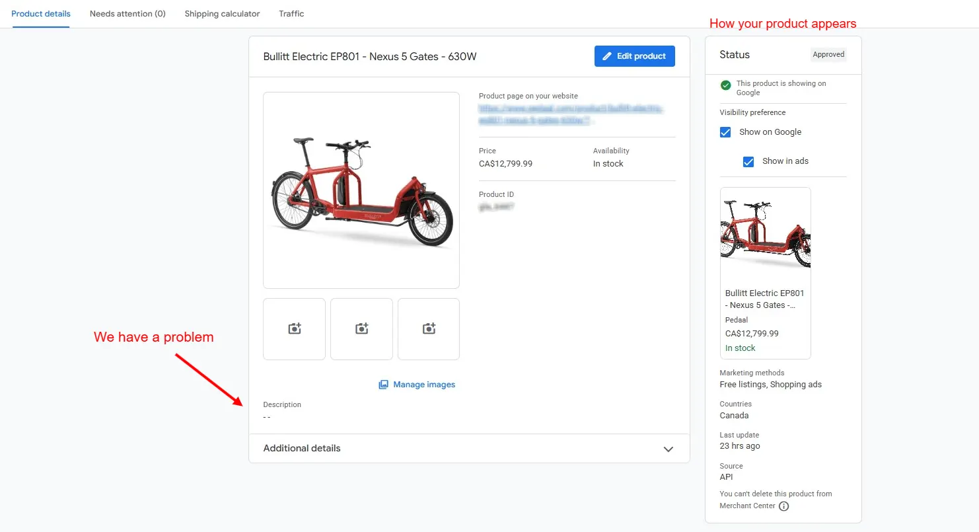
Task: Select the product preview thumbnail image
Action: 765,231
